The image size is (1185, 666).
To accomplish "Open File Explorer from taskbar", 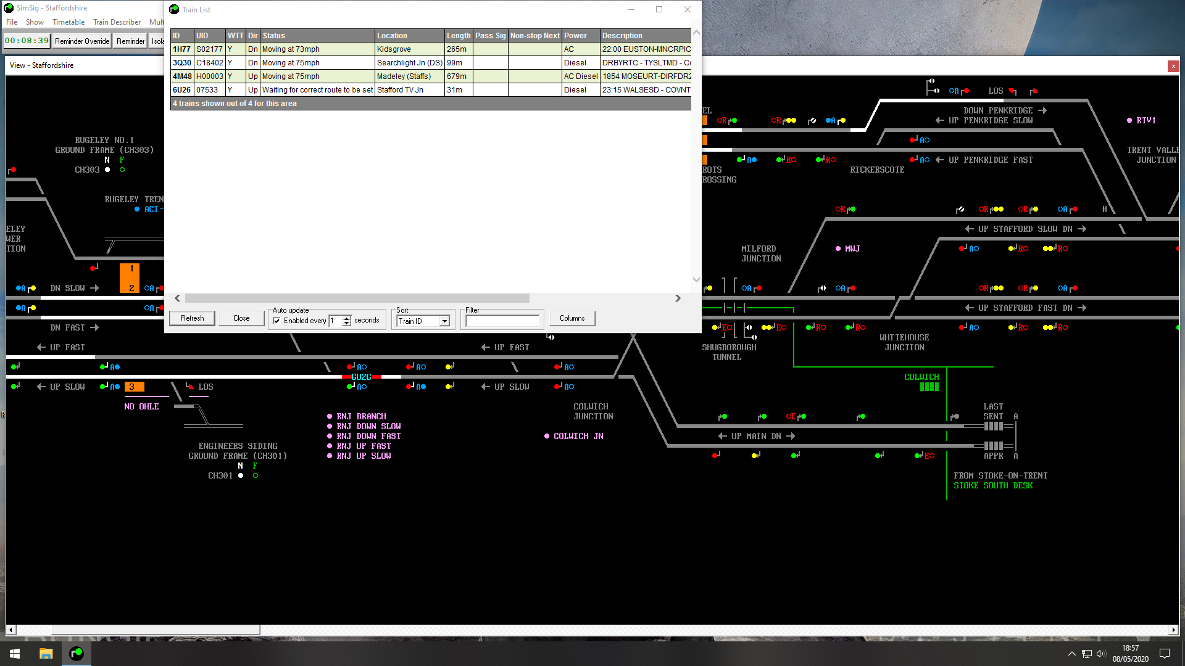I will click(x=46, y=654).
